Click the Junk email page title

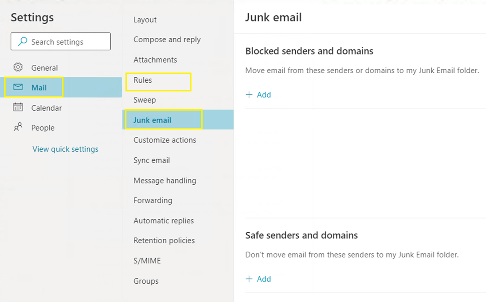click(273, 17)
